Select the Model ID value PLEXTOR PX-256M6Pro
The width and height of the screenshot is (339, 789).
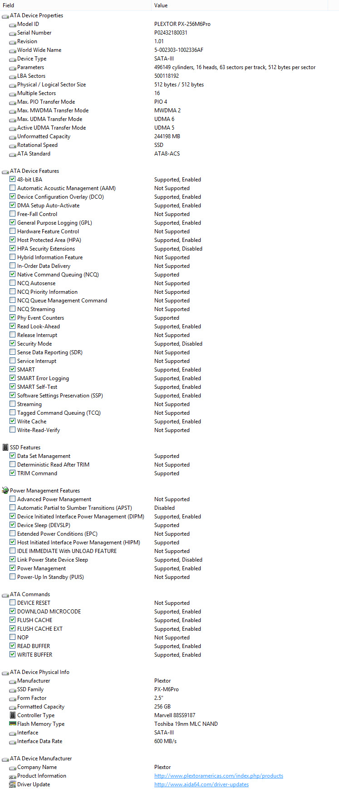click(182, 24)
